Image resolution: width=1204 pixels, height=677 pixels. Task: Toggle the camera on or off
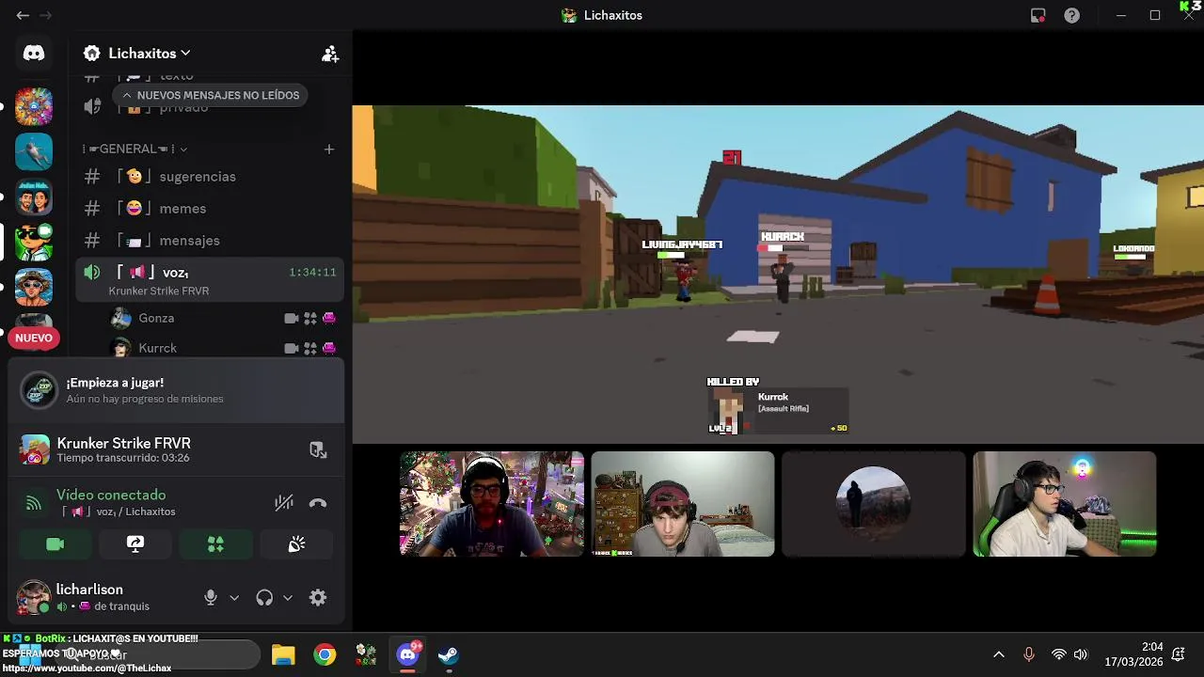(x=55, y=544)
